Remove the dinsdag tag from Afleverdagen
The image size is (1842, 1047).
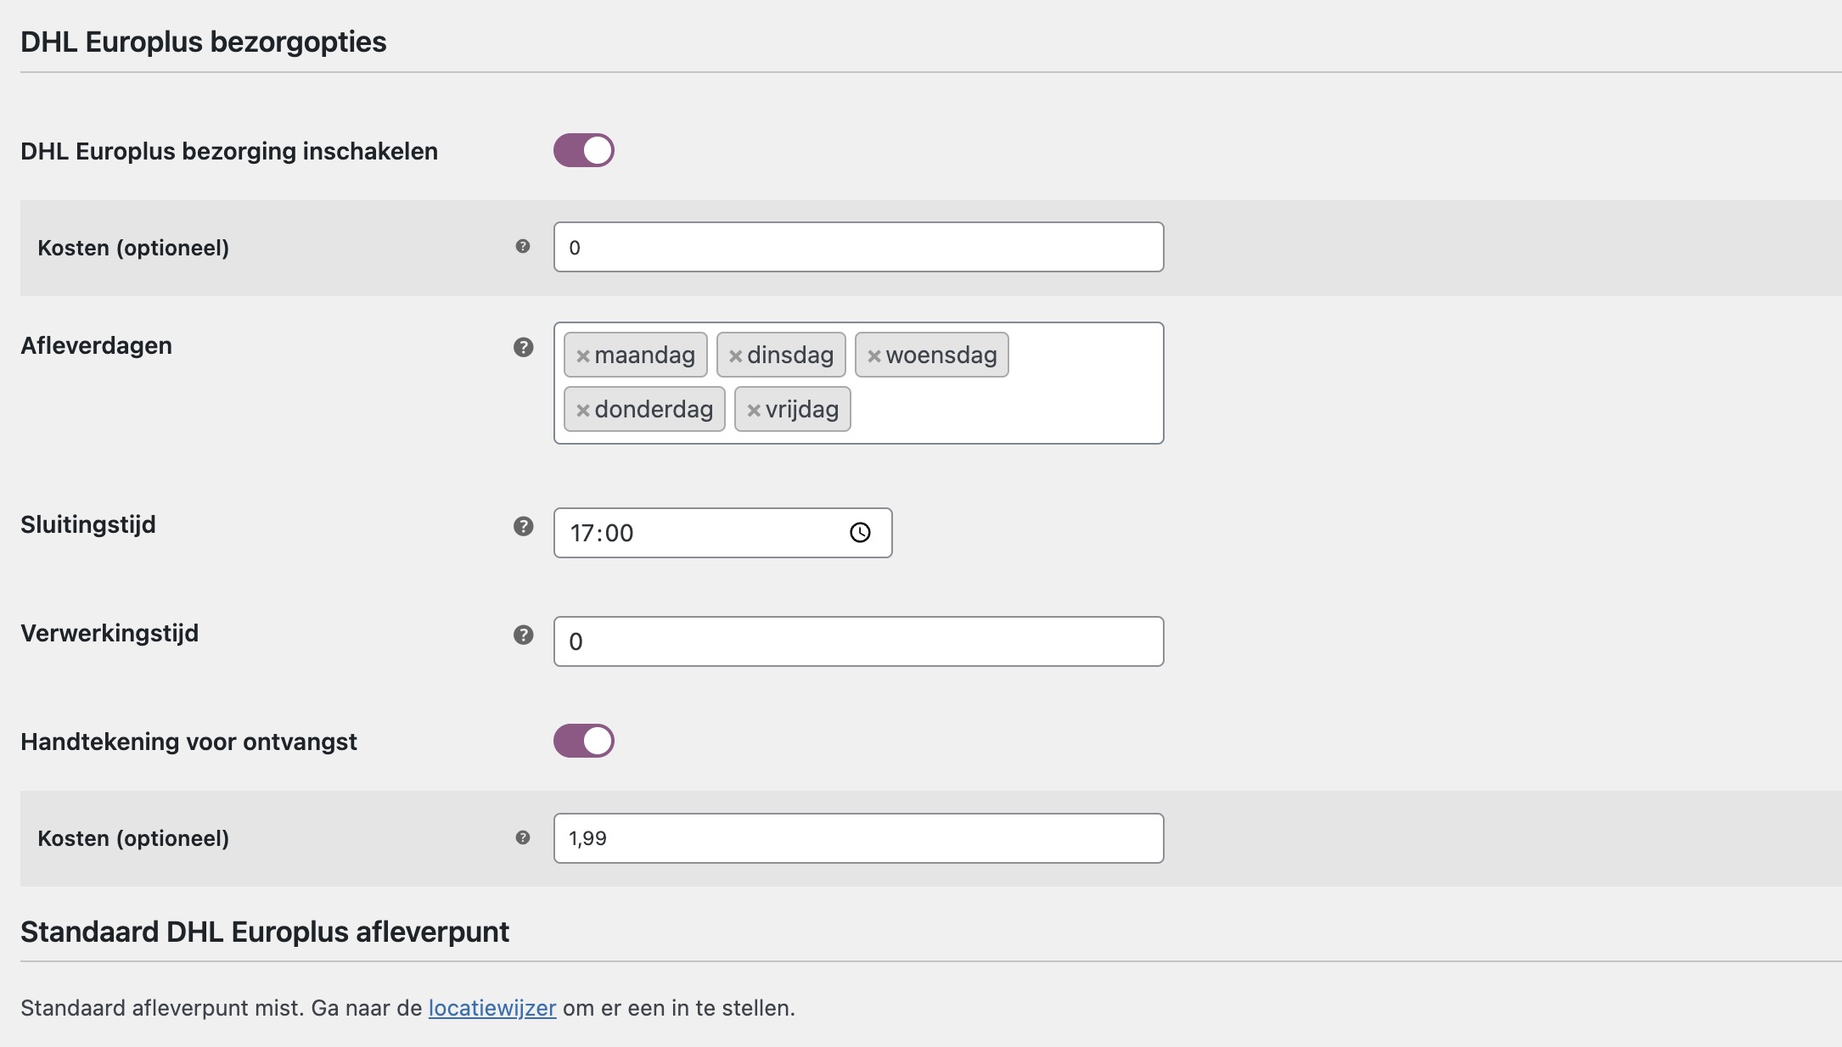(x=735, y=355)
